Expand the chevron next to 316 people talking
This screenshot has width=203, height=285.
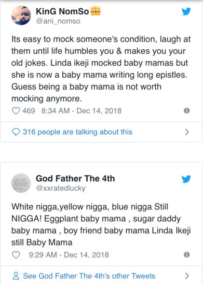tap(187, 132)
